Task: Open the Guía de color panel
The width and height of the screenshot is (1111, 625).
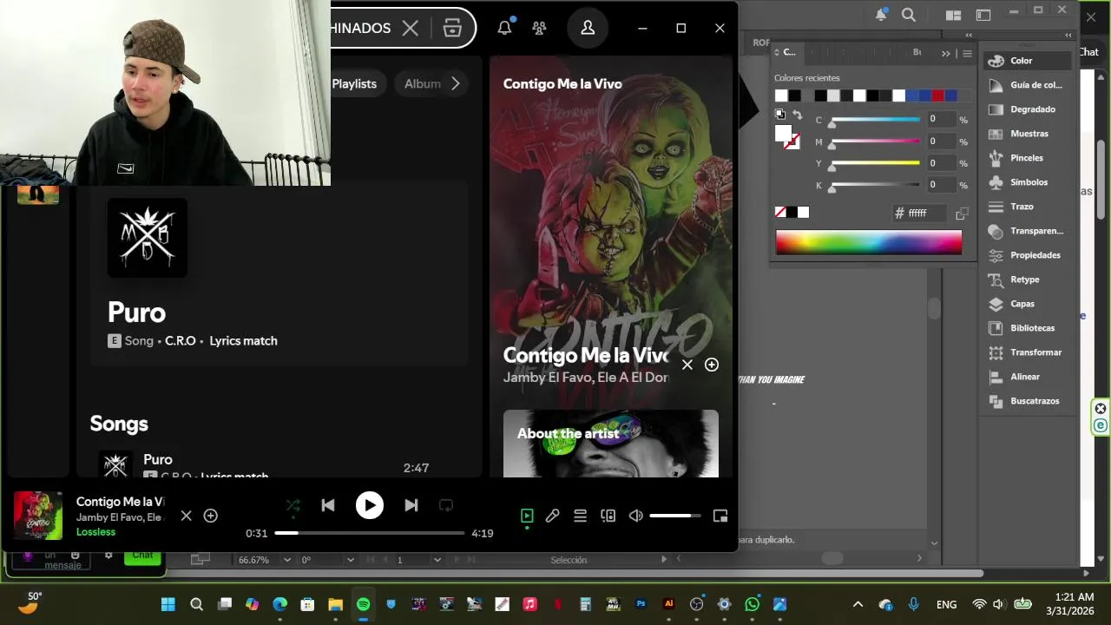Action: 1026,85
